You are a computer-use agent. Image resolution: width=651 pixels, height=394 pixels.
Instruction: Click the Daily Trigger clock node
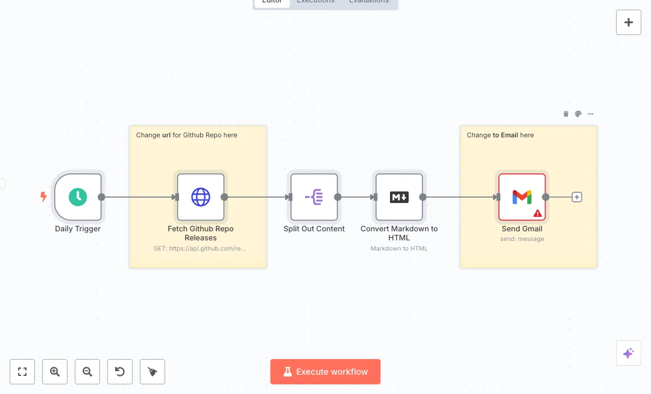(x=78, y=196)
